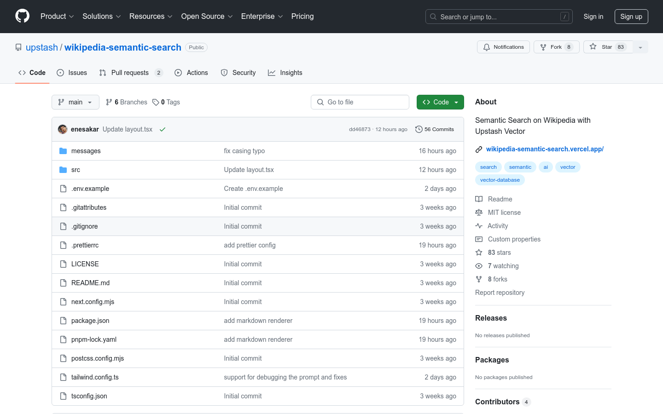Open the star lists dropdown arrow
663x414 pixels.
(640, 47)
